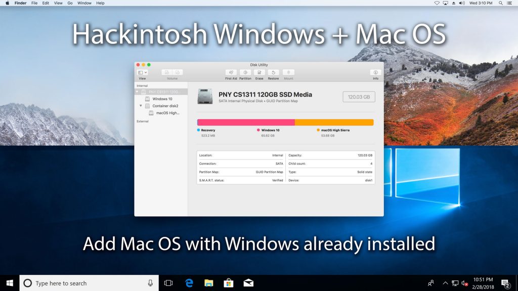Click the 120.03 GB capacity box
Screen dimensions: 518x291
(359, 97)
